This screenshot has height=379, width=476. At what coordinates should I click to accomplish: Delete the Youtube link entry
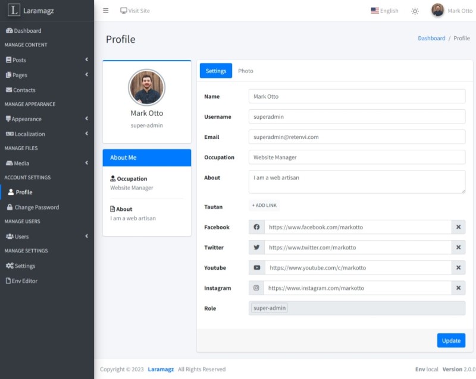pos(458,268)
